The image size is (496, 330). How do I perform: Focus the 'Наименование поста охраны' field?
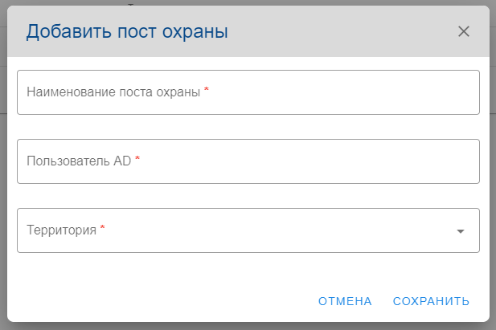click(248, 92)
